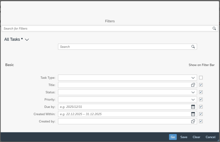Enable Task Type on filter bar checkbox
220x142 pixels.
201,78
